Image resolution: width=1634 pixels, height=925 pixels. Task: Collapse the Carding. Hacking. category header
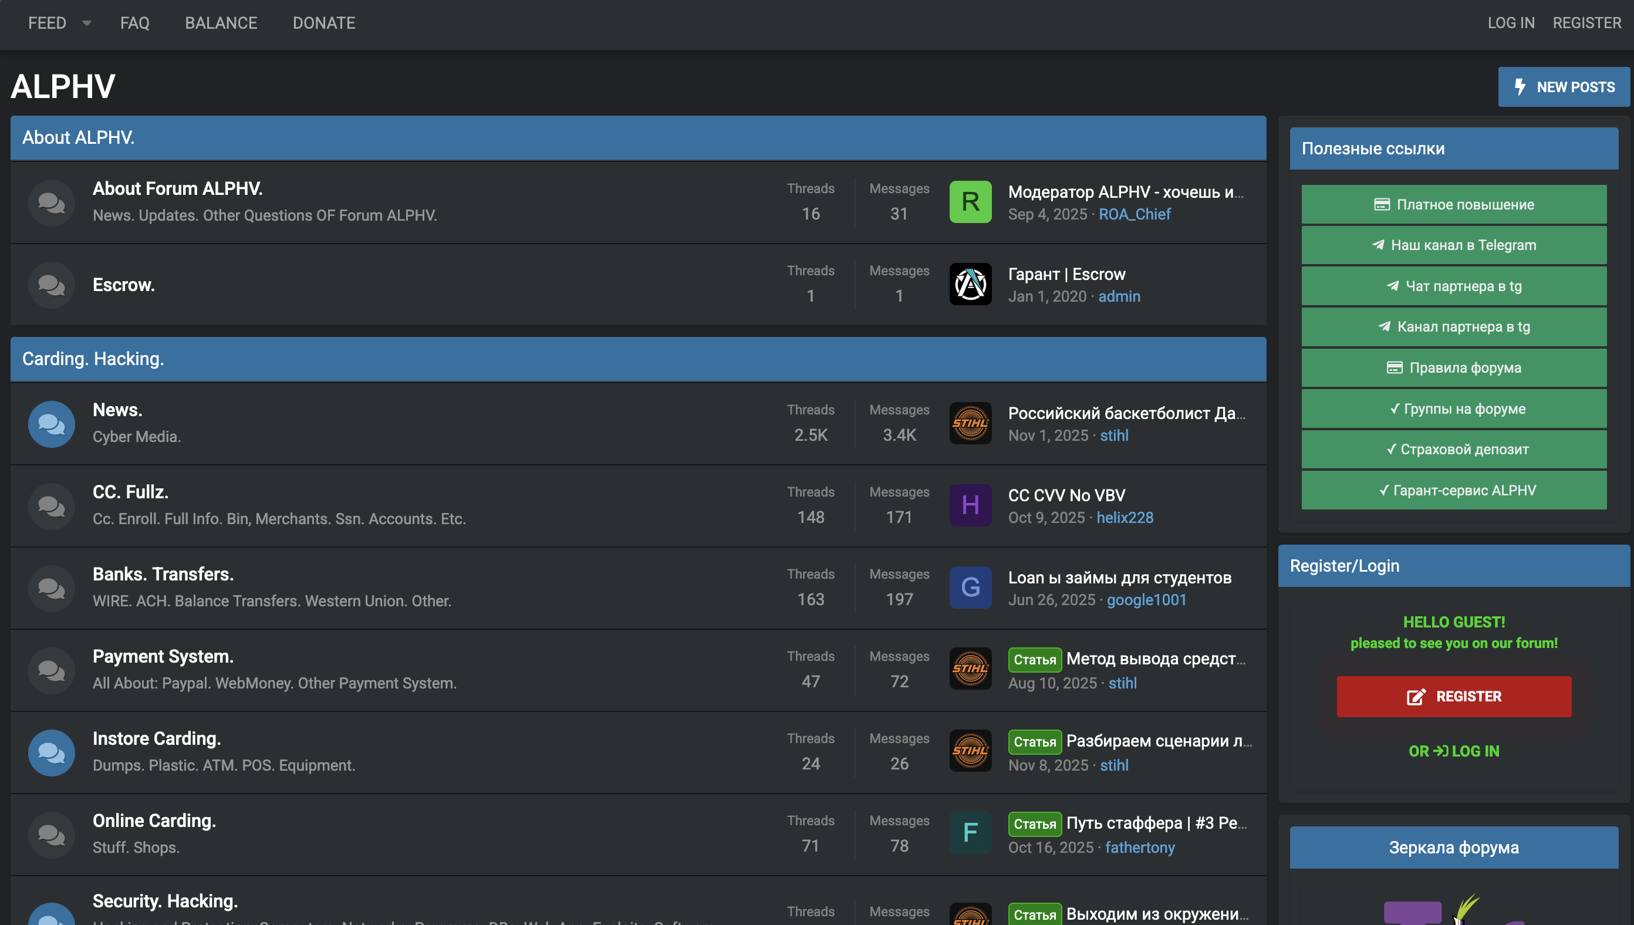point(93,359)
